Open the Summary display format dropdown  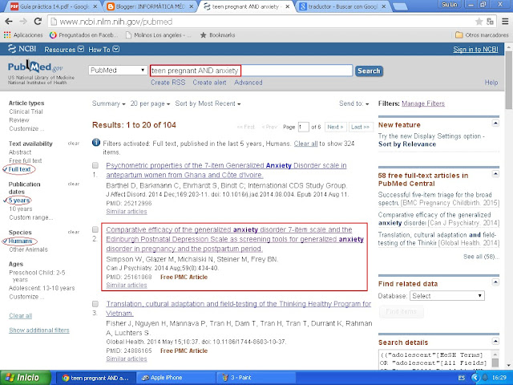[109, 103]
